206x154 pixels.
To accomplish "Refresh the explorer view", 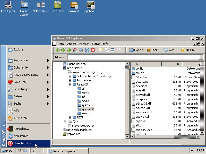I will point(87,50).
